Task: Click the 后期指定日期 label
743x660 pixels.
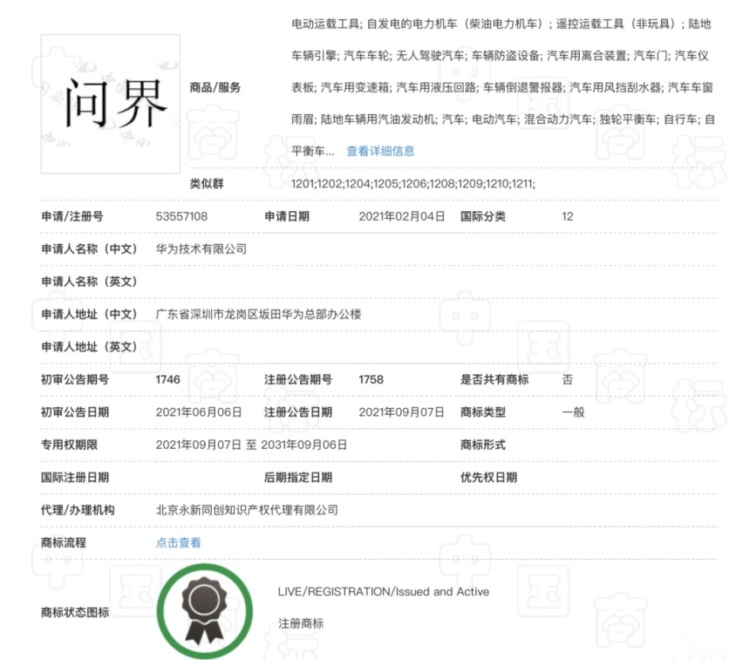Action: click(298, 478)
